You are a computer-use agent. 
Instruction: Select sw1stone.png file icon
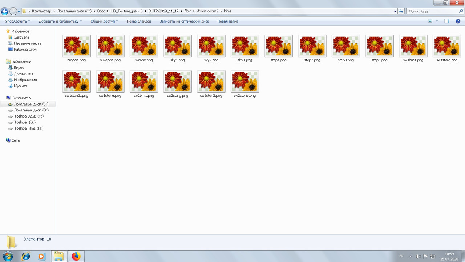pos(110,82)
